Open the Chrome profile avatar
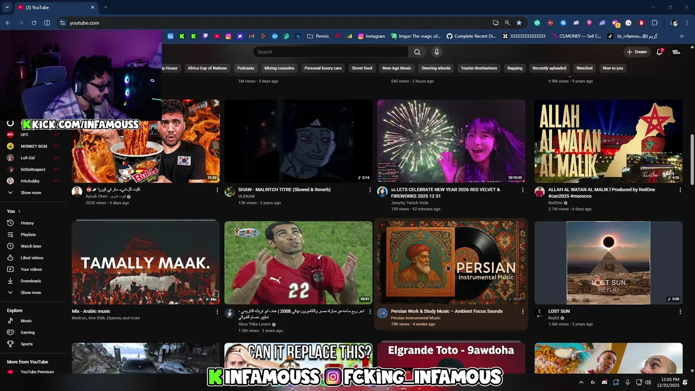Image resolution: width=695 pixels, height=391 pixels. pos(674,23)
